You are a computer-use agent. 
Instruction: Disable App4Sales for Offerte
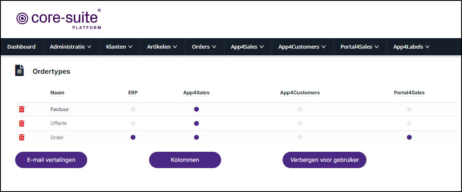197,123
